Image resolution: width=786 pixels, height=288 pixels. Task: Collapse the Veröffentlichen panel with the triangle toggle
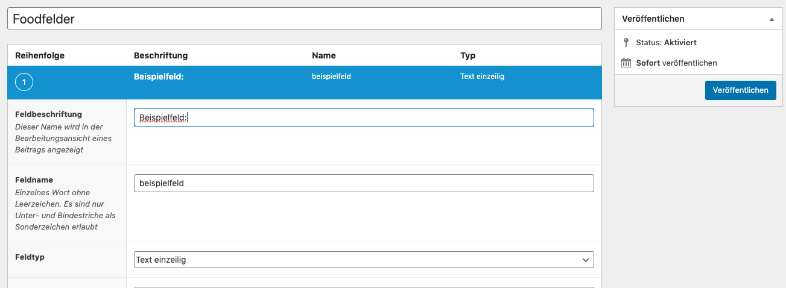pyautogui.click(x=772, y=19)
